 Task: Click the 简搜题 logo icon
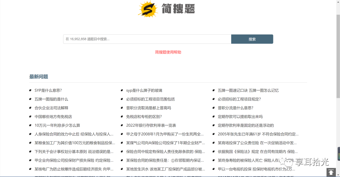[148, 9]
